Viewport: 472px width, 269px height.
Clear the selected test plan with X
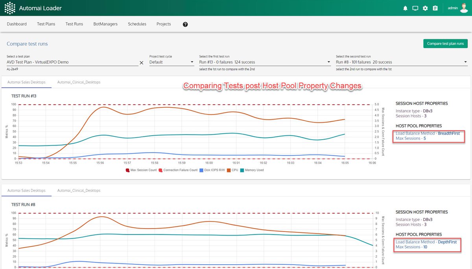142,63
